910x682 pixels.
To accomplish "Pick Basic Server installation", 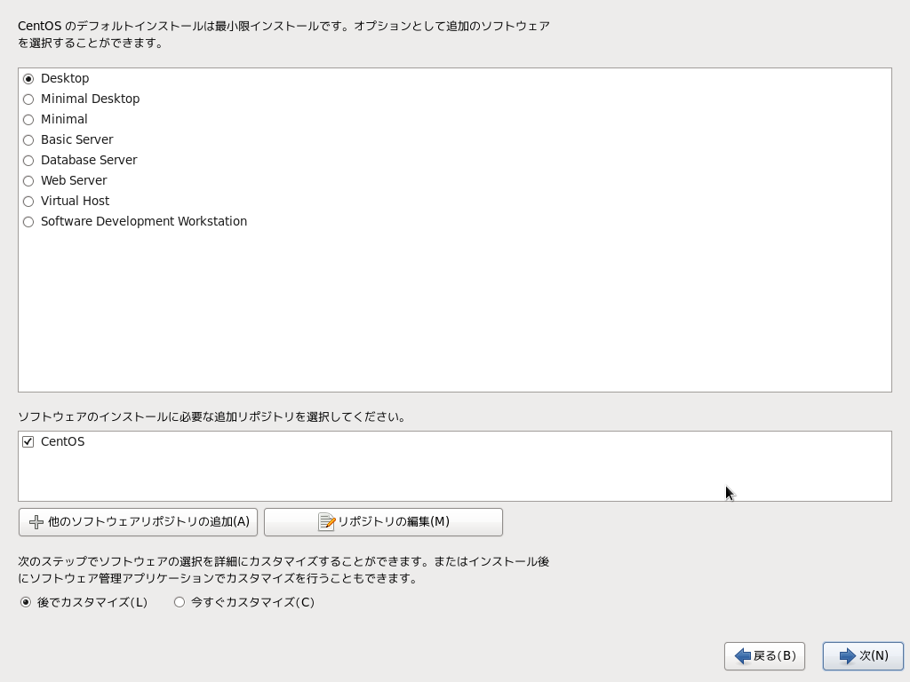I will pos(28,139).
